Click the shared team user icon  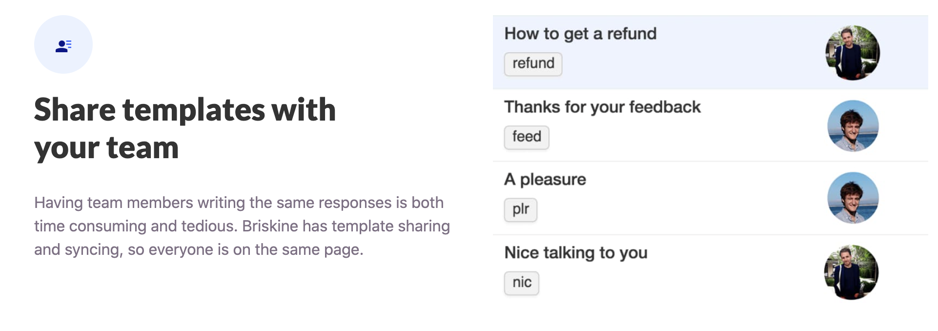click(x=63, y=45)
